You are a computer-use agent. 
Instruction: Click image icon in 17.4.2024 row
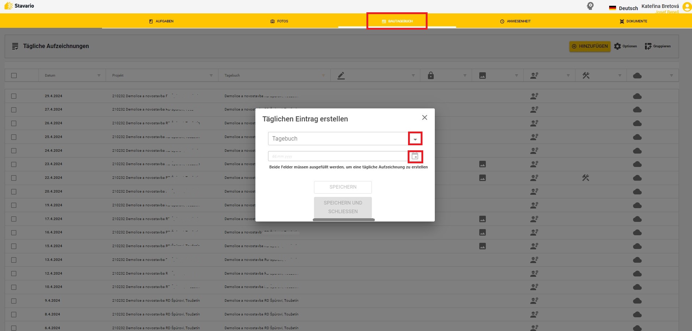tap(483, 219)
